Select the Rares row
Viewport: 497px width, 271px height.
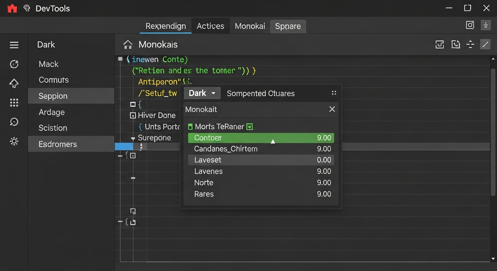(261, 194)
